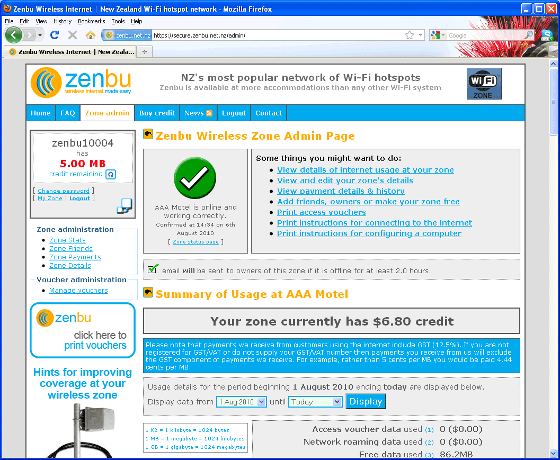Image resolution: width=560 pixels, height=460 pixels.
Task: Click the search magnifier icon
Action: [x=528, y=35]
